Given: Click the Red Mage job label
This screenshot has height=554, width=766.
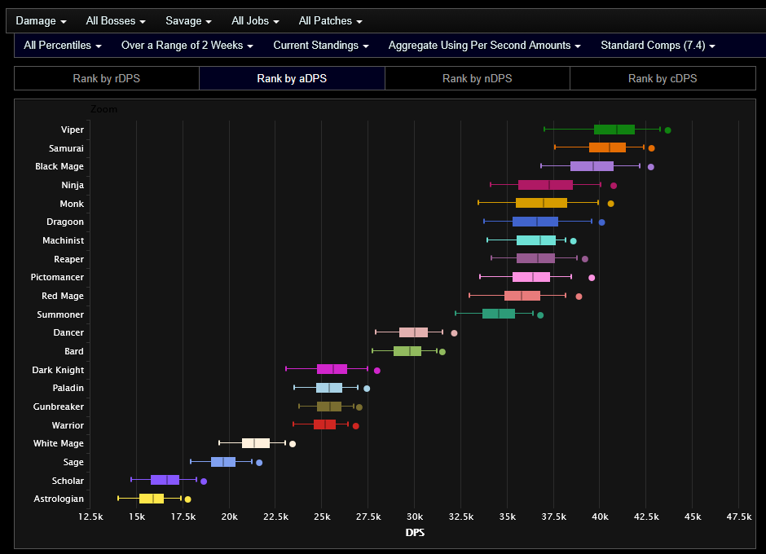Looking at the screenshot, I should pos(63,296).
